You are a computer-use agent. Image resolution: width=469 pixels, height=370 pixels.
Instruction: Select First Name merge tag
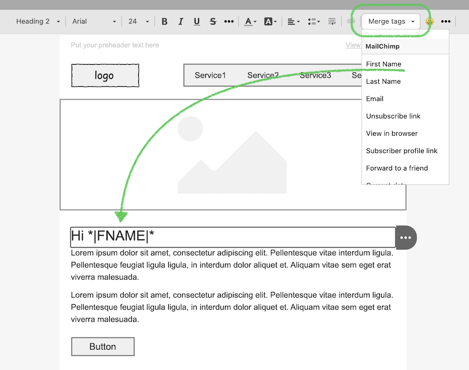coord(383,64)
